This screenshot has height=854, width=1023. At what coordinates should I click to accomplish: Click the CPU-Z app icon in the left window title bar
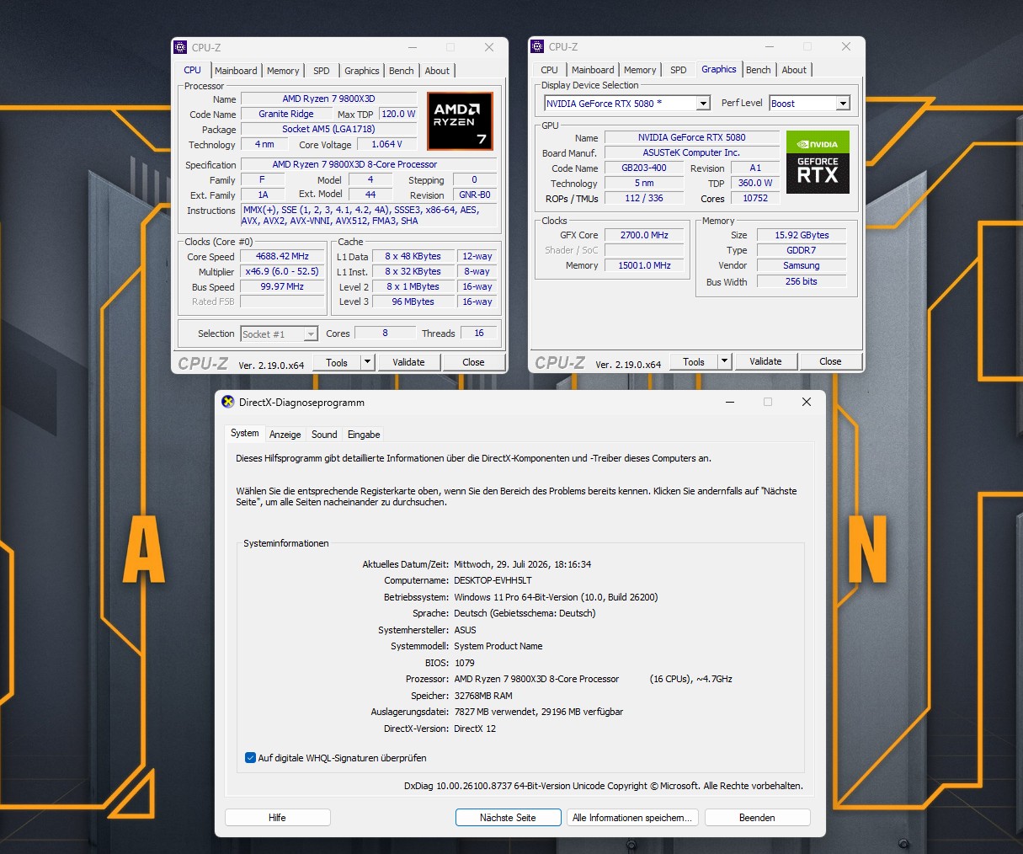point(180,47)
